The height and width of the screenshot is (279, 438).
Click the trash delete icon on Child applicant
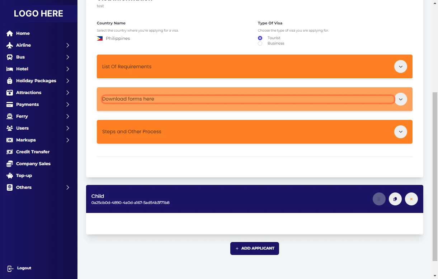[x=379, y=199]
